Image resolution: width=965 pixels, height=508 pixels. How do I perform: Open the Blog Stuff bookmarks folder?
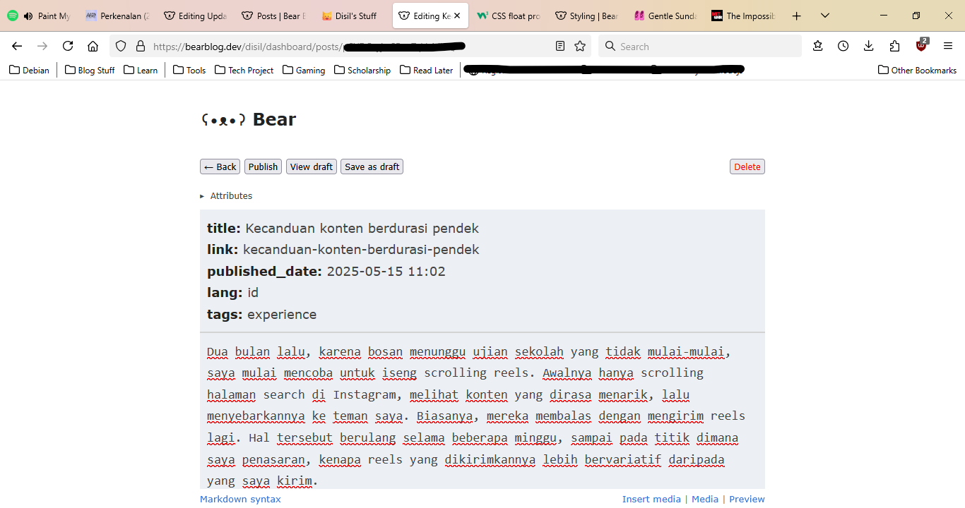point(90,70)
